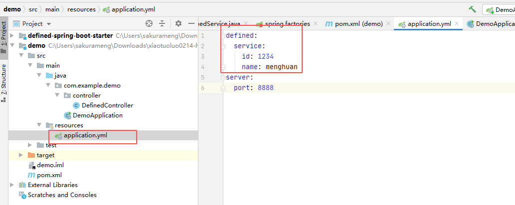Click src in the breadcrumb path
The image size is (515, 205).
click(33, 9)
